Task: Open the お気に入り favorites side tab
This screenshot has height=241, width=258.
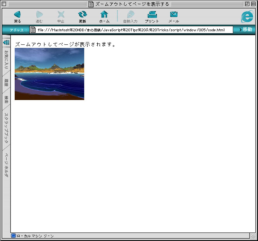Action: (x=6, y=59)
